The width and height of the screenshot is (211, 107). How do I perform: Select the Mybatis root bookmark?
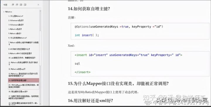[8, 12]
